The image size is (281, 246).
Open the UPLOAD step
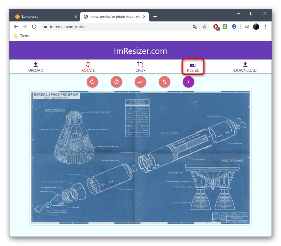(35, 67)
